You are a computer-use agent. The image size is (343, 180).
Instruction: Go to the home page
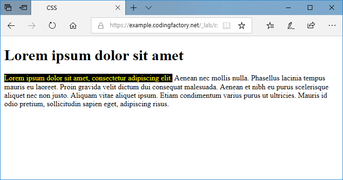[x=73, y=26]
